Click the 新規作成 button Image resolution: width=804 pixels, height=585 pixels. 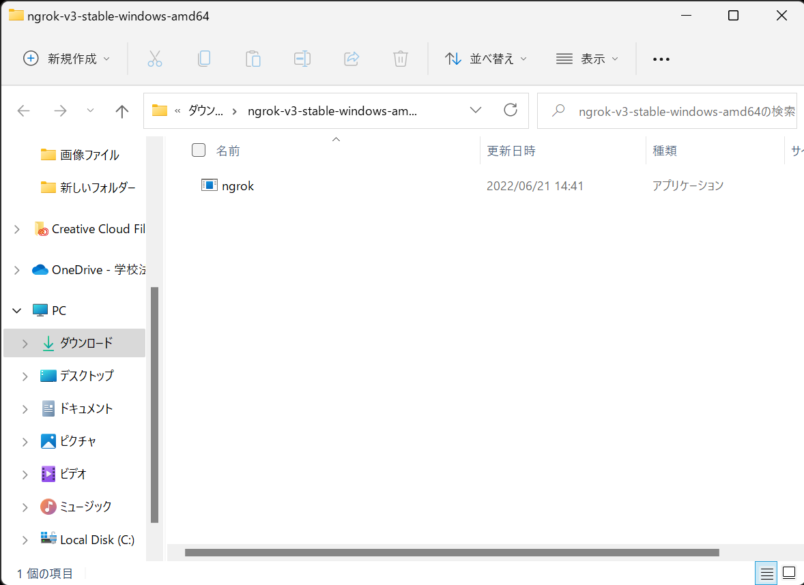click(x=66, y=59)
